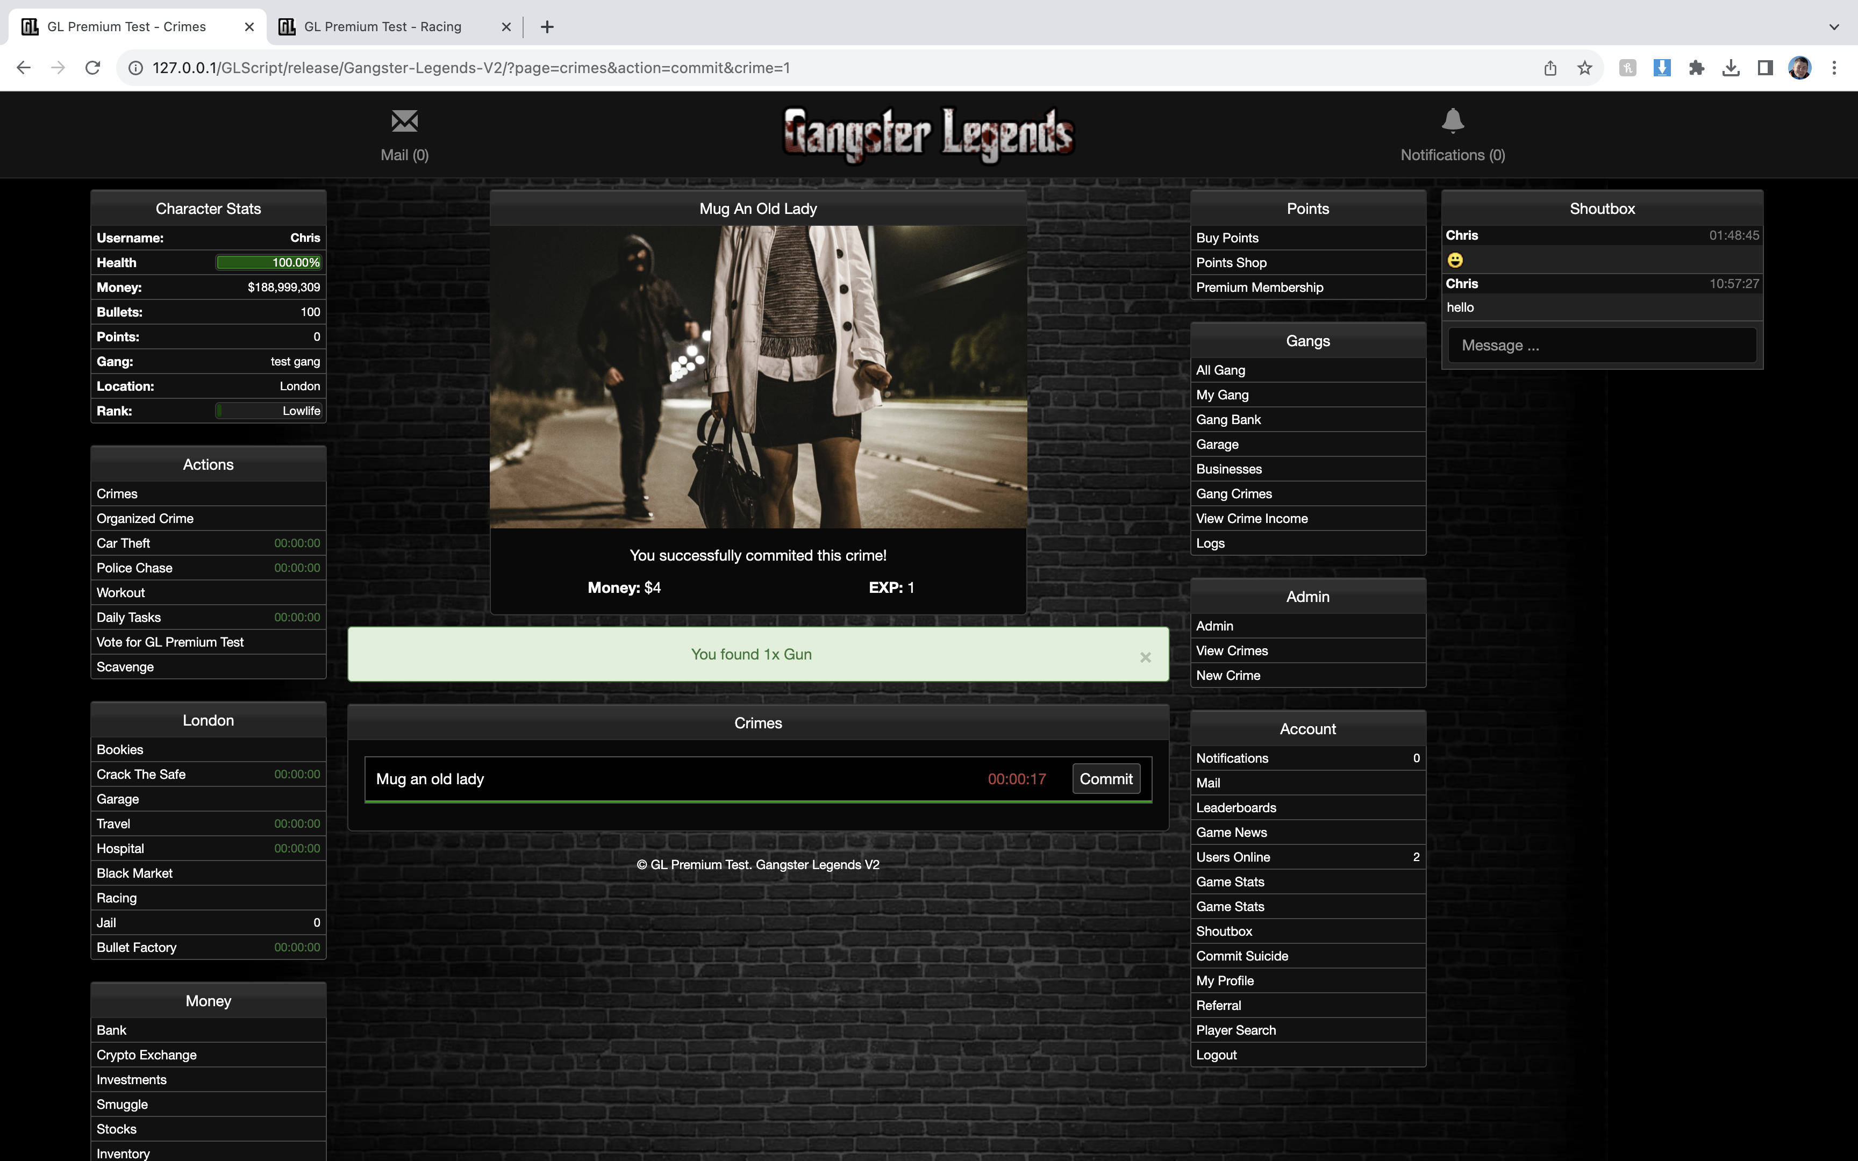
Task: Open a new browser tab
Action: tap(547, 27)
